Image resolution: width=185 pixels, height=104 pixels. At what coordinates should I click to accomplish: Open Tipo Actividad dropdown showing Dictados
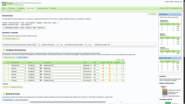tap(18, 71)
